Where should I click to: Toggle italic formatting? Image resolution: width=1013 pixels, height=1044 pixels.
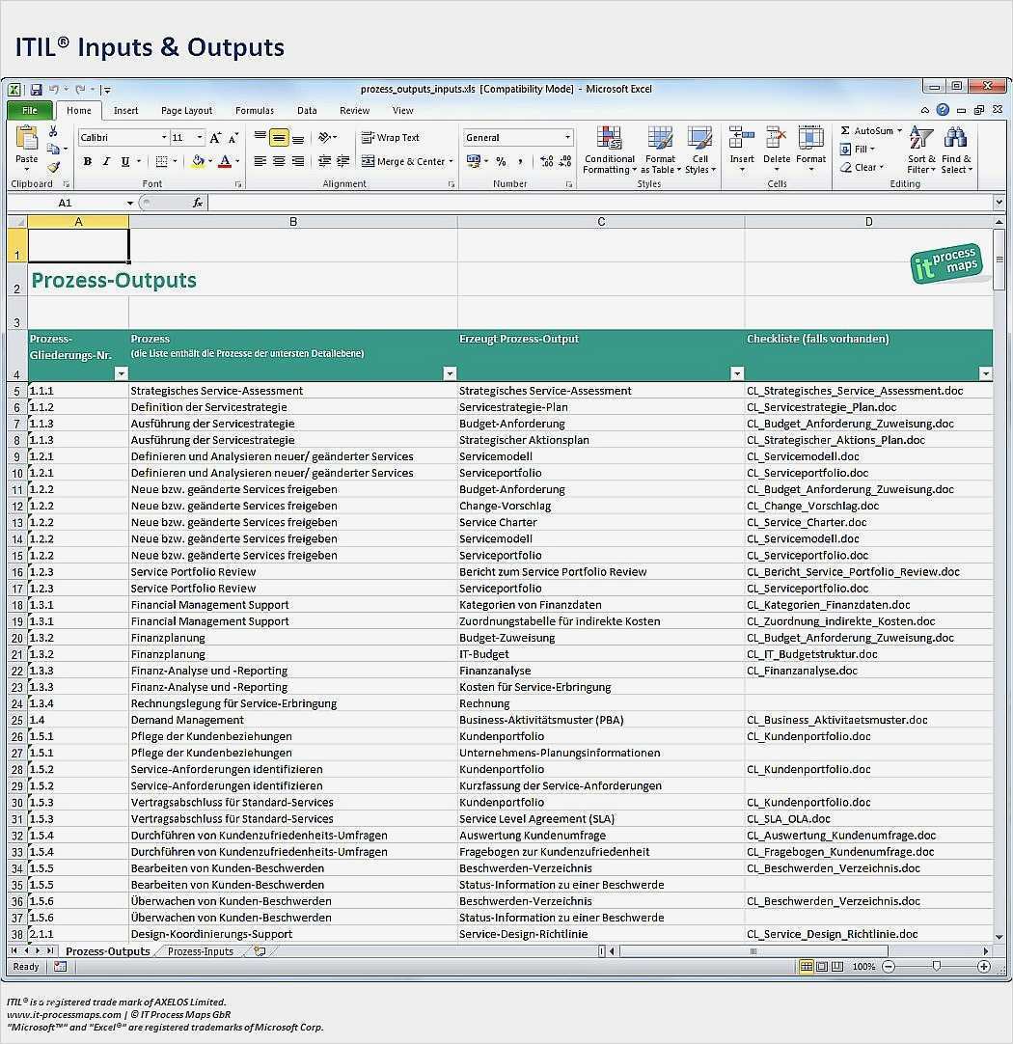tap(106, 161)
